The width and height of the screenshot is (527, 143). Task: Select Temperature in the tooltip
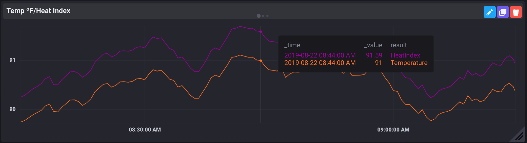(x=409, y=63)
